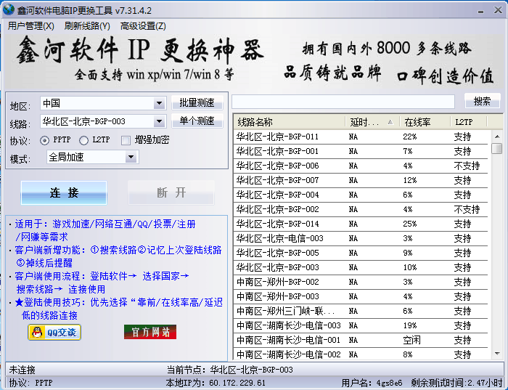Click the 当前节点 status bar entry
508x390 pixels.
(230, 370)
